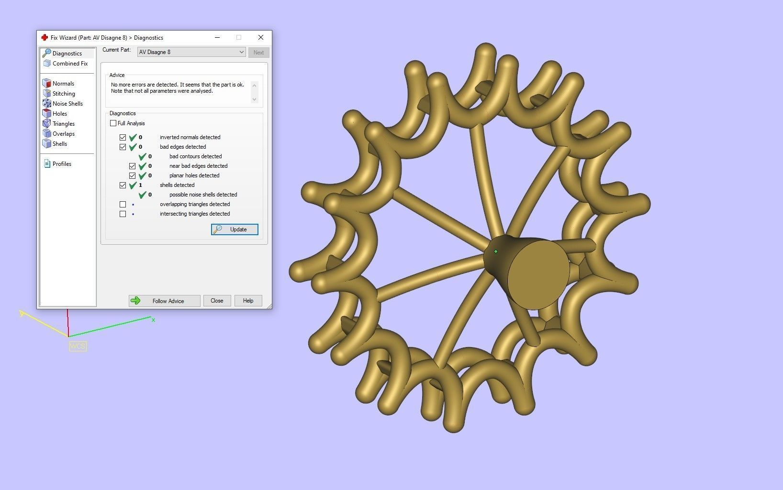Uncheck bad edges detected checkbox
This screenshot has height=490, width=783.
[123, 147]
